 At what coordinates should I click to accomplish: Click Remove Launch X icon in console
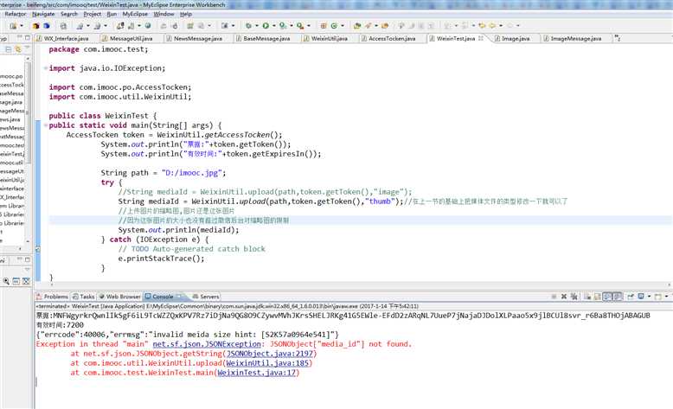point(564,297)
